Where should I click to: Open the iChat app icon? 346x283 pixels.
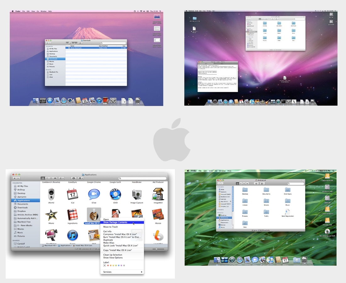tap(94, 194)
